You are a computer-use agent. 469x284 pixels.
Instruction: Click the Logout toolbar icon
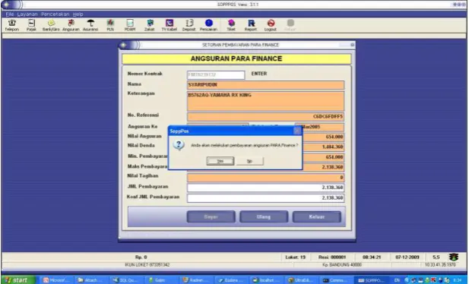point(271,25)
